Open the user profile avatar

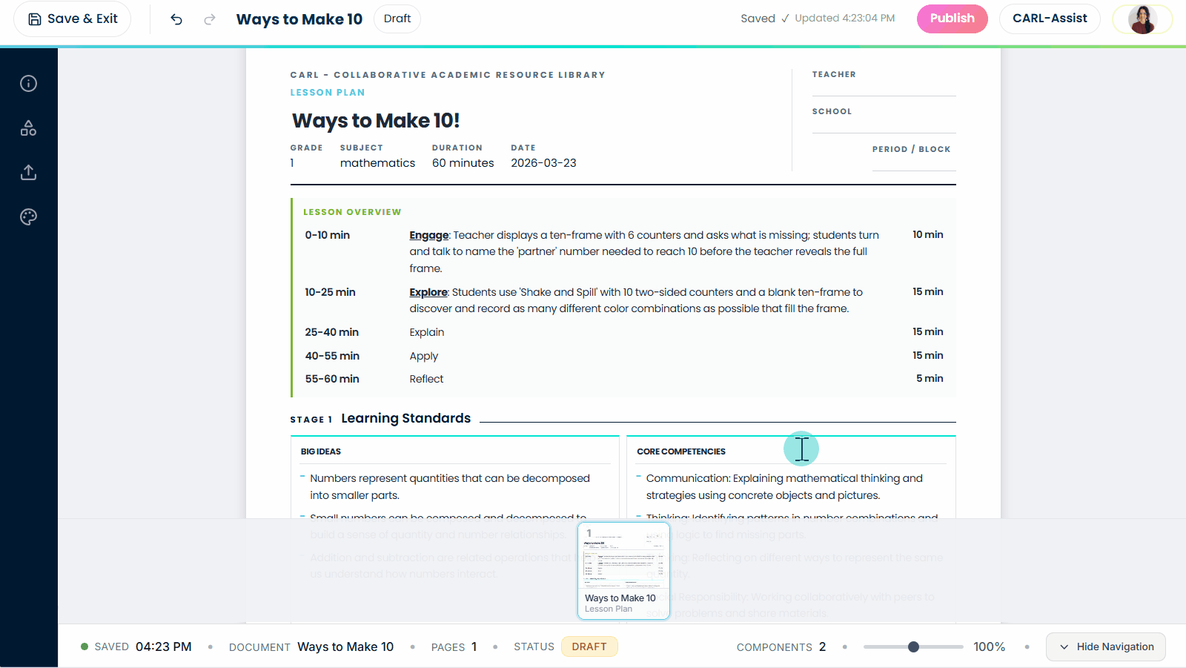(x=1142, y=19)
